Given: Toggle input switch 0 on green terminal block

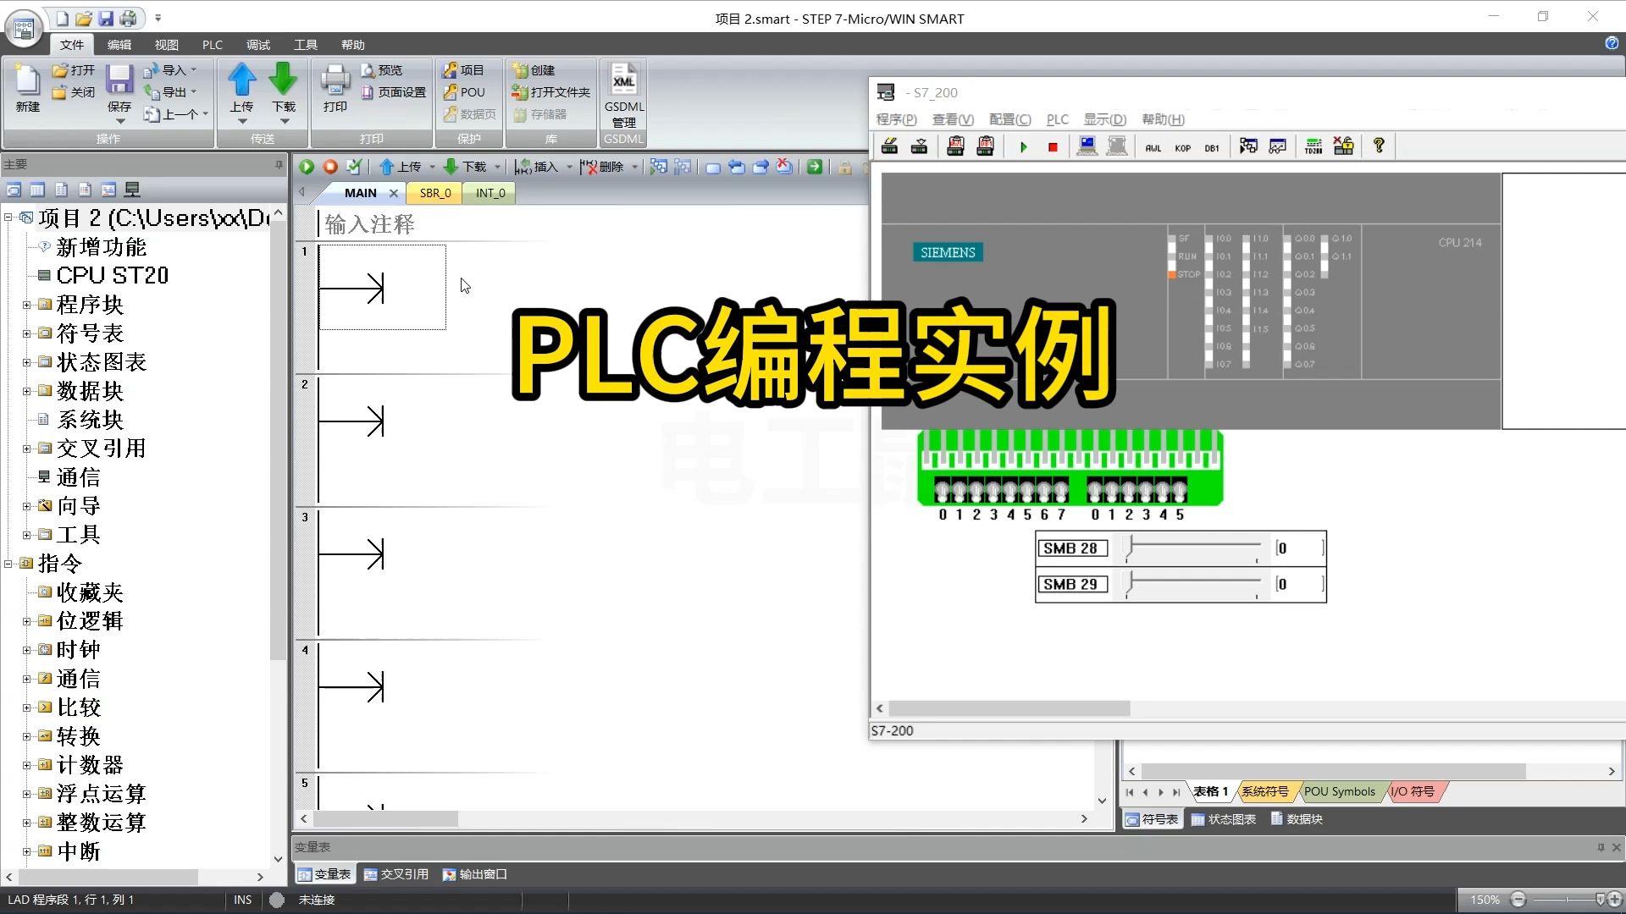Looking at the screenshot, I should click(943, 491).
